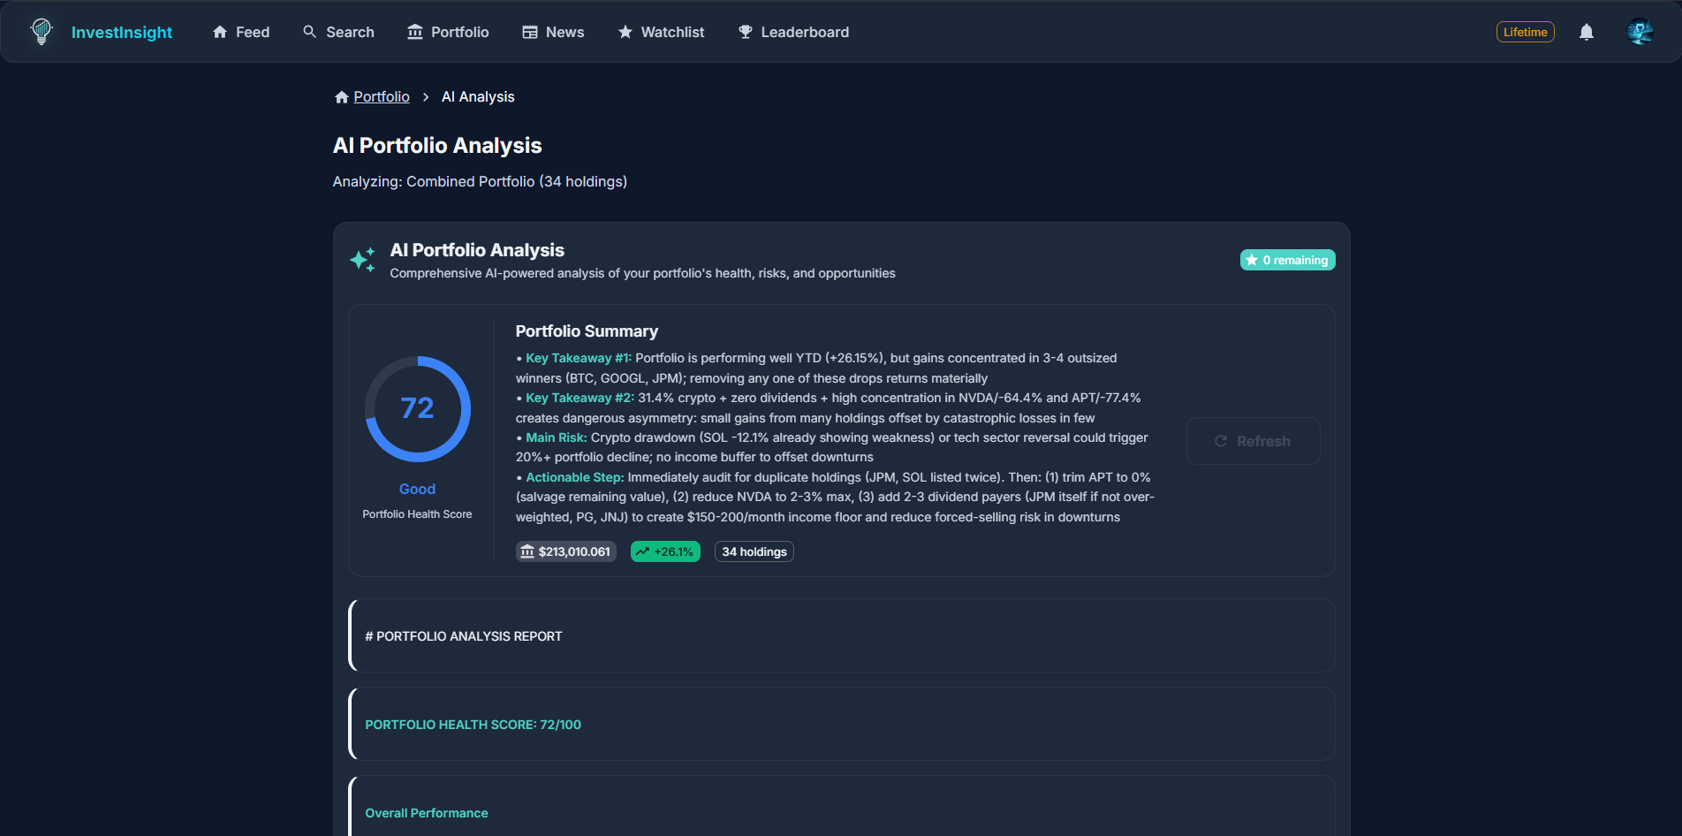Open the profile avatar menu
1682x836 pixels.
coord(1640,32)
